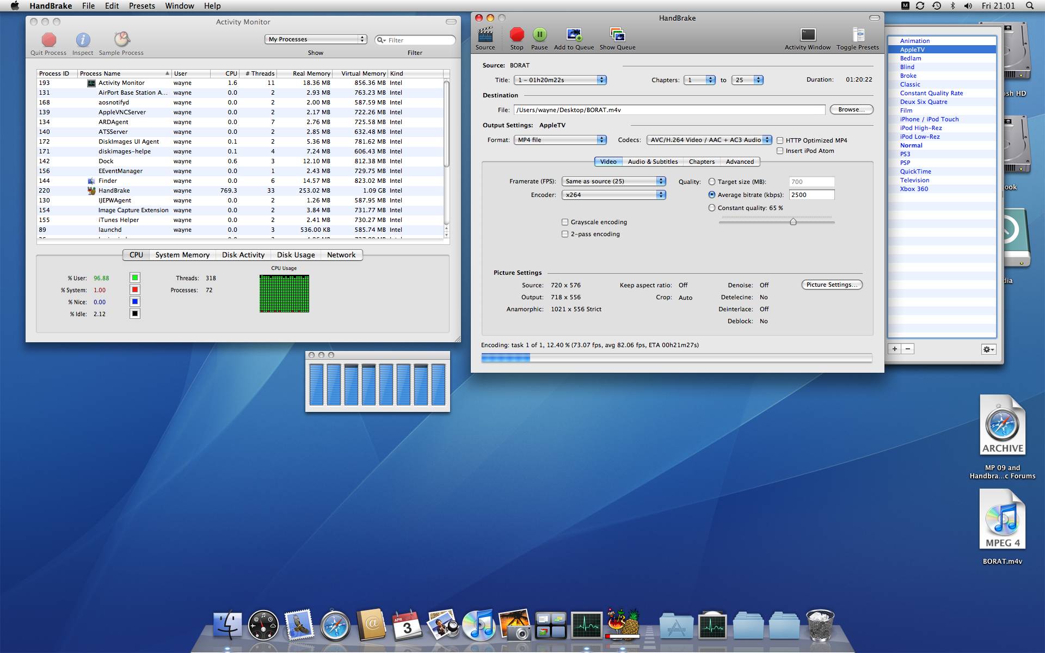Pause the encode with the green Pause icon

[539, 35]
